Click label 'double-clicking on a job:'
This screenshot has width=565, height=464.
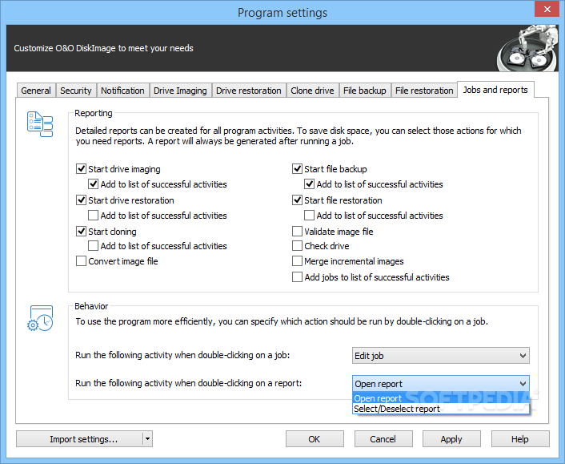tap(244, 355)
